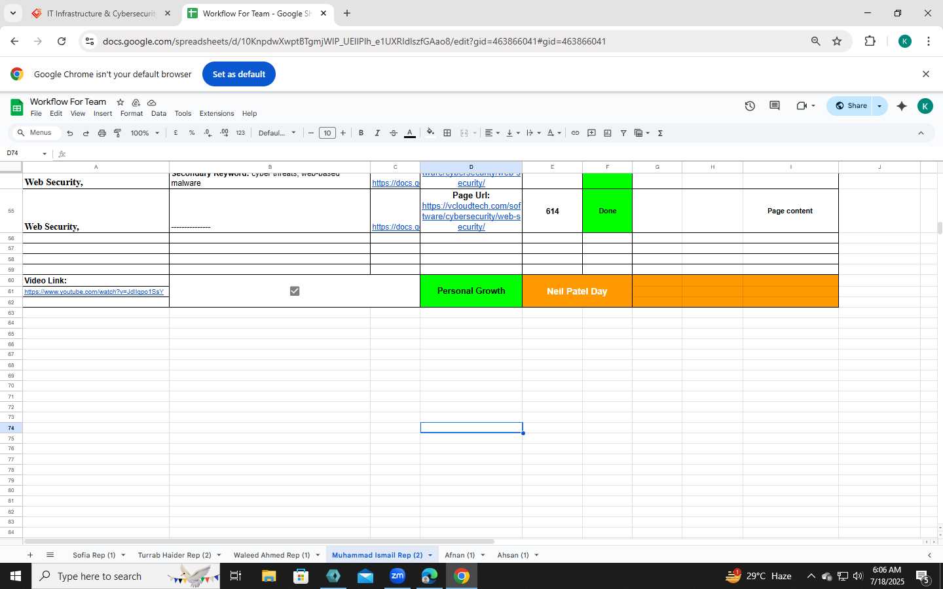Toggle bold formatting
This screenshot has width=943, height=589.
(x=361, y=133)
